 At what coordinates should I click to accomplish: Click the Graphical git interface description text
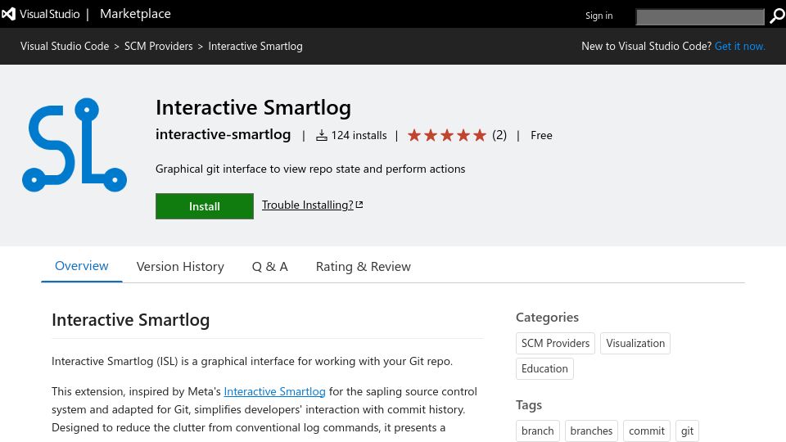point(310,169)
